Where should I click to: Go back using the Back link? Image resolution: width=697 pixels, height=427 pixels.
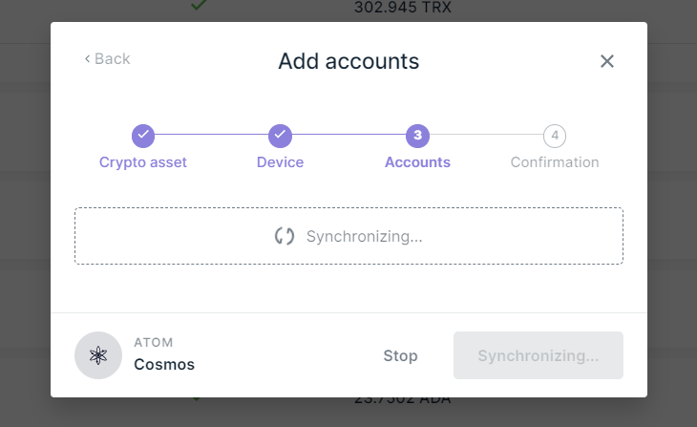click(107, 59)
